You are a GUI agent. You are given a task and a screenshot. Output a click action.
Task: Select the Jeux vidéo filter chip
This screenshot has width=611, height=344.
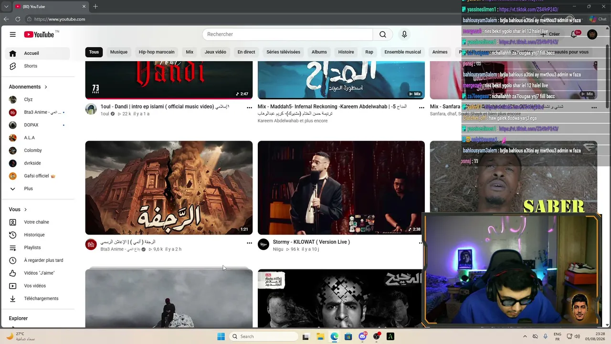(215, 52)
